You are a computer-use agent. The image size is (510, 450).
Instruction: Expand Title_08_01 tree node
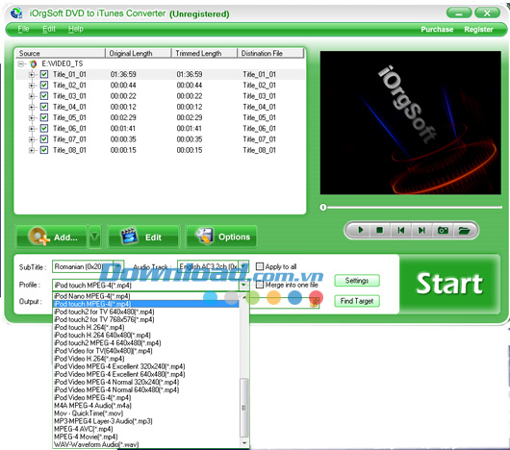pos(31,150)
